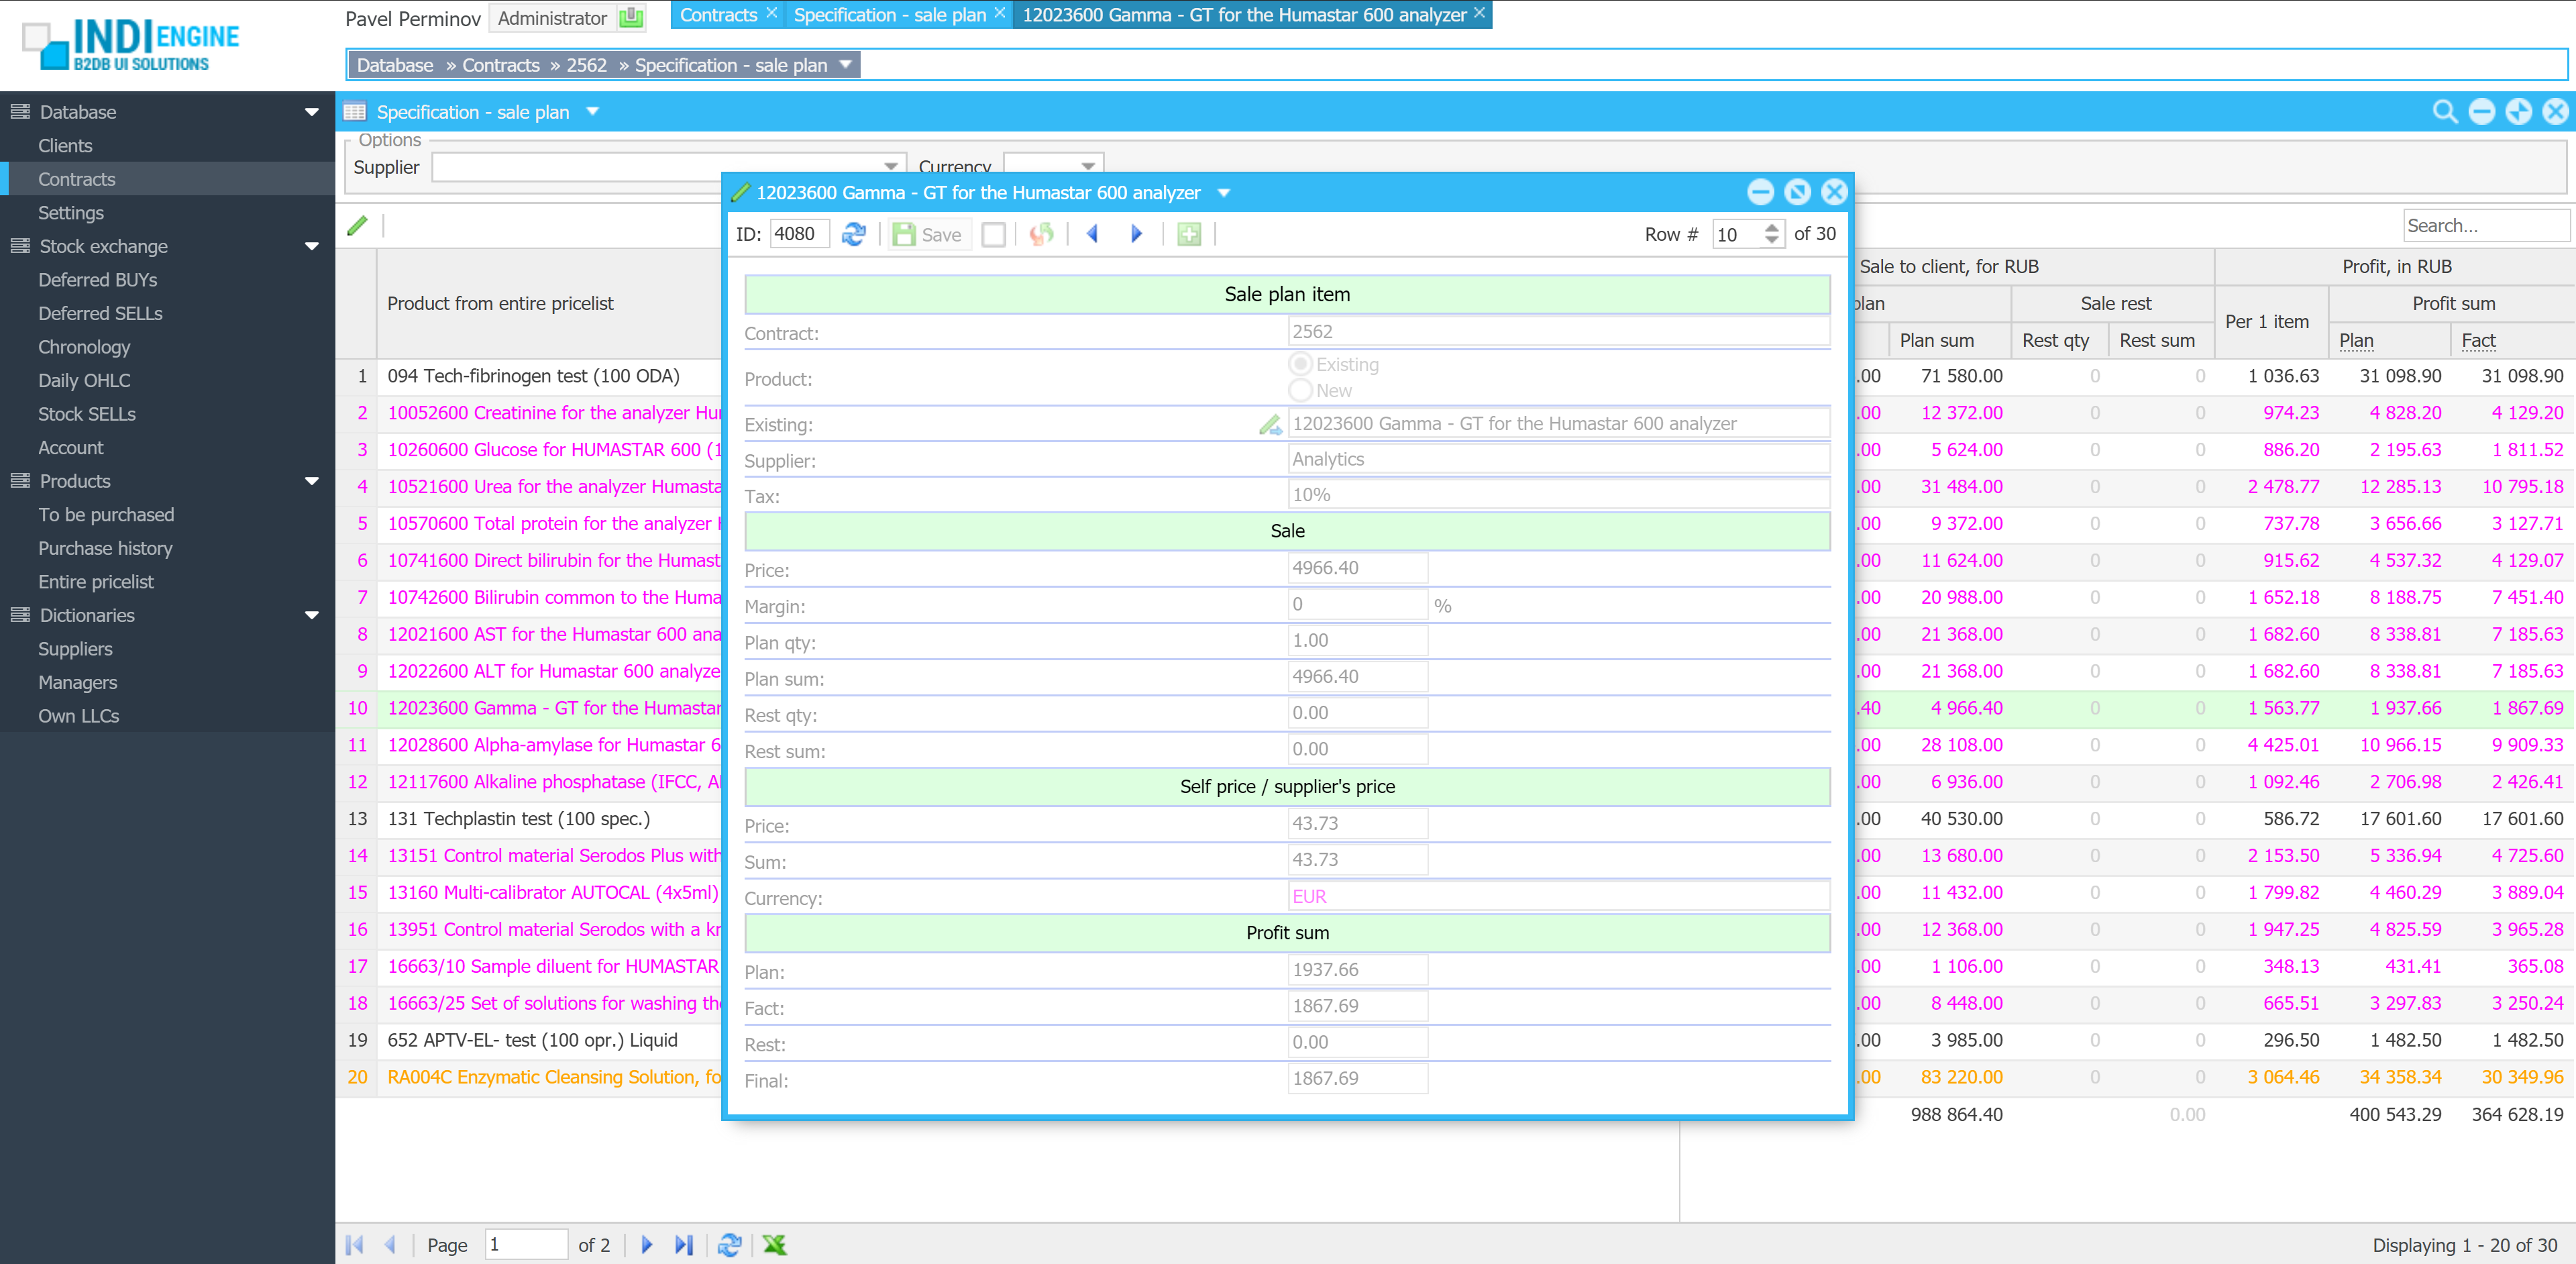Screen dimensions: 2576x1264
Task: Click the pencil edit icon above grid
Action: point(357,226)
